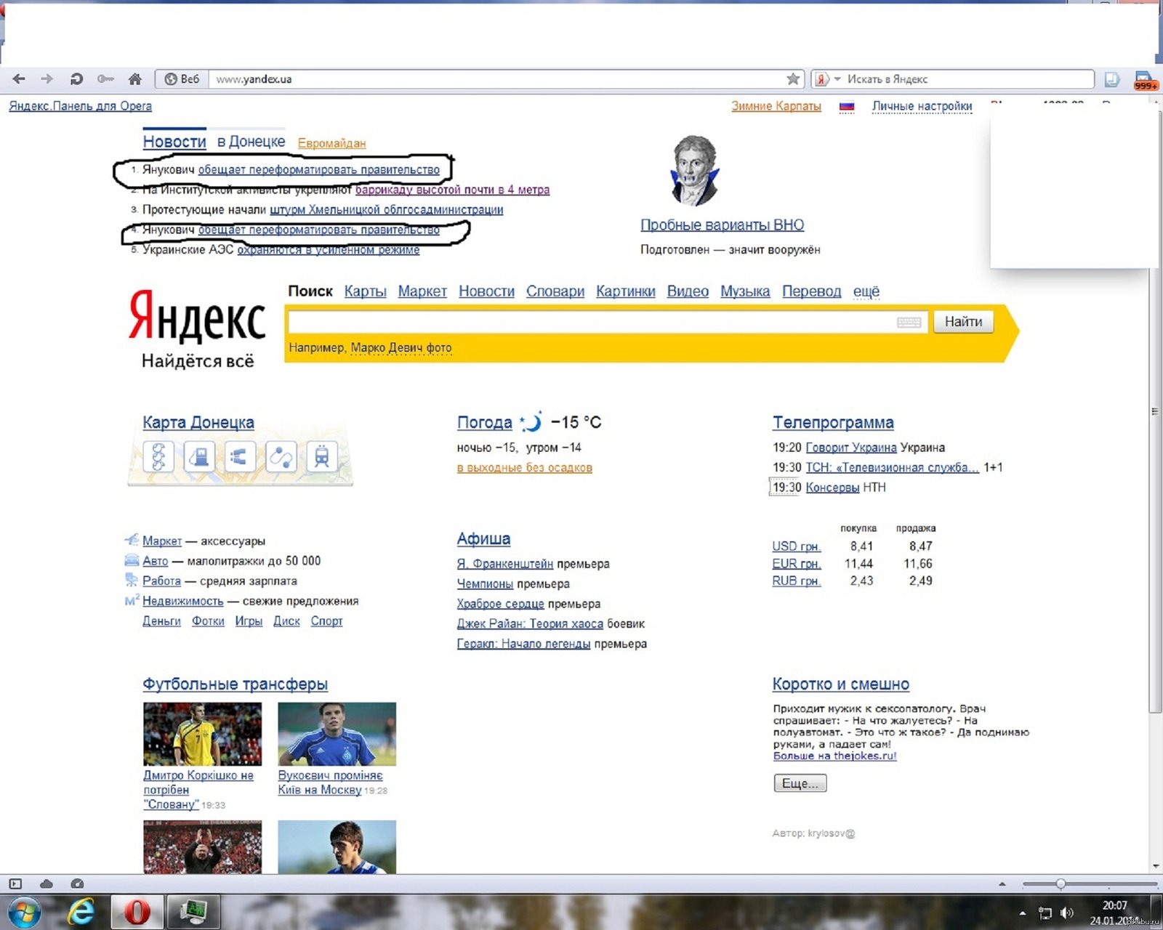Click the Недвижимость M² icon
Viewport: 1163px width, 930px height.
point(132,600)
